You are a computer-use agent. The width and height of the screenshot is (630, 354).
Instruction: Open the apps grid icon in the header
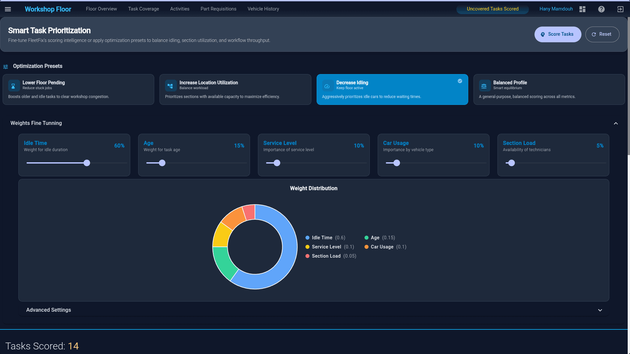click(x=582, y=9)
